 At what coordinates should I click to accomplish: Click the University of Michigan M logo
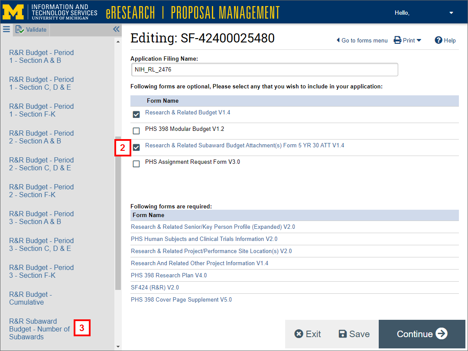coord(13,12)
